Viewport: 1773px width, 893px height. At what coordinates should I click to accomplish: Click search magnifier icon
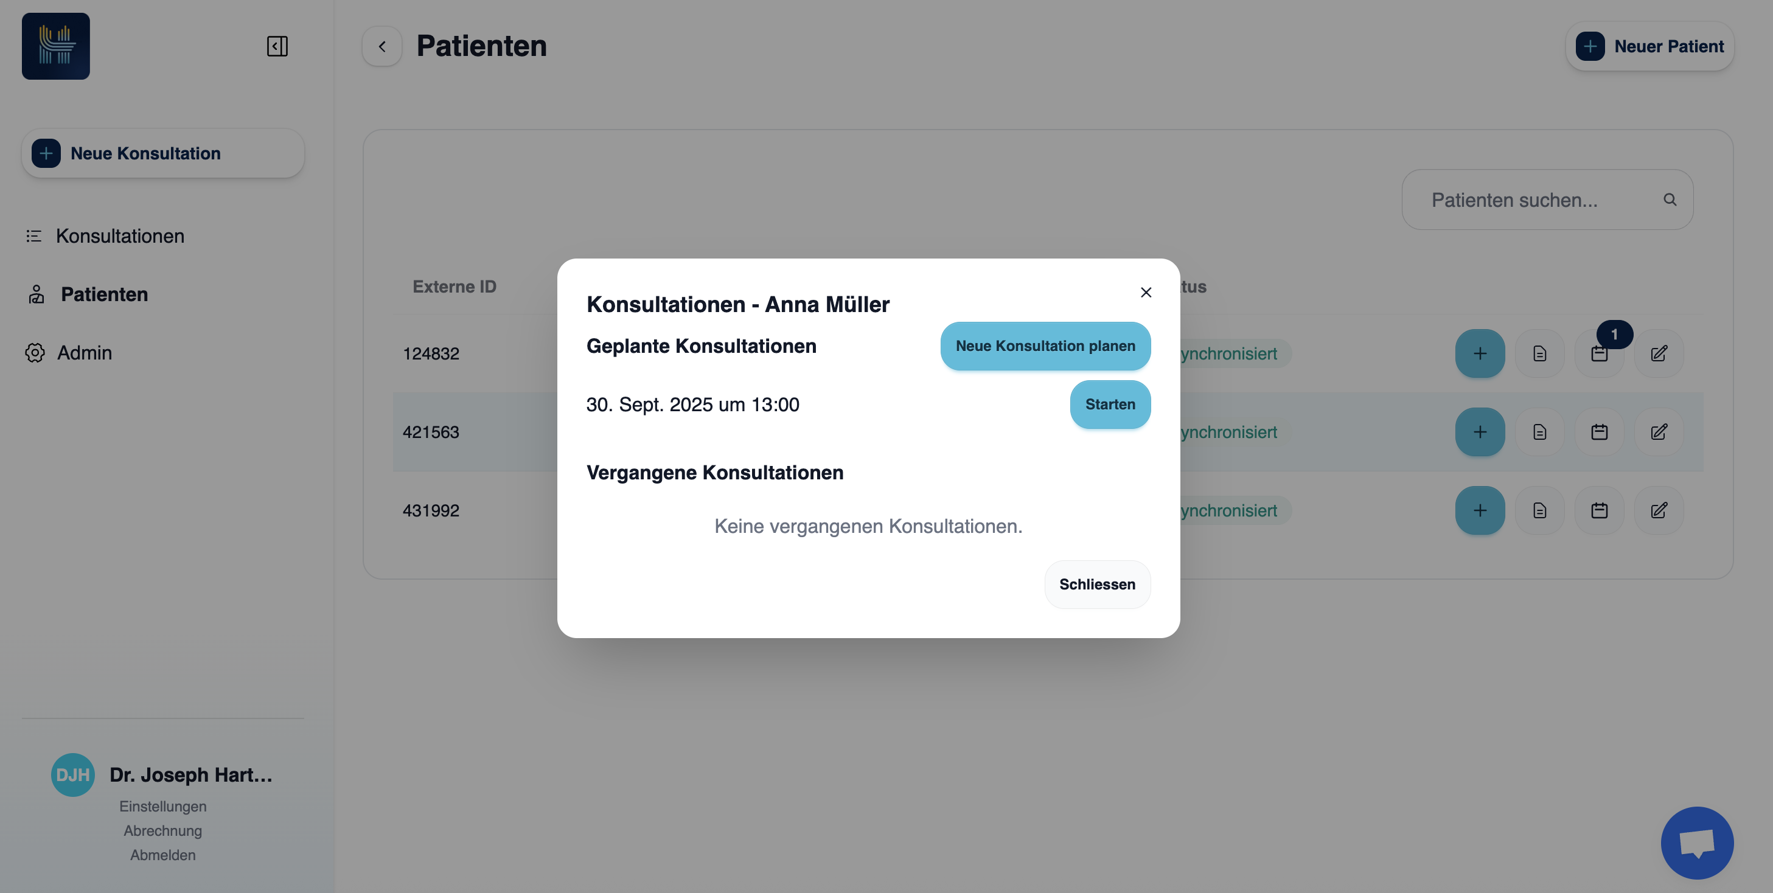click(x=1670, y=200)
